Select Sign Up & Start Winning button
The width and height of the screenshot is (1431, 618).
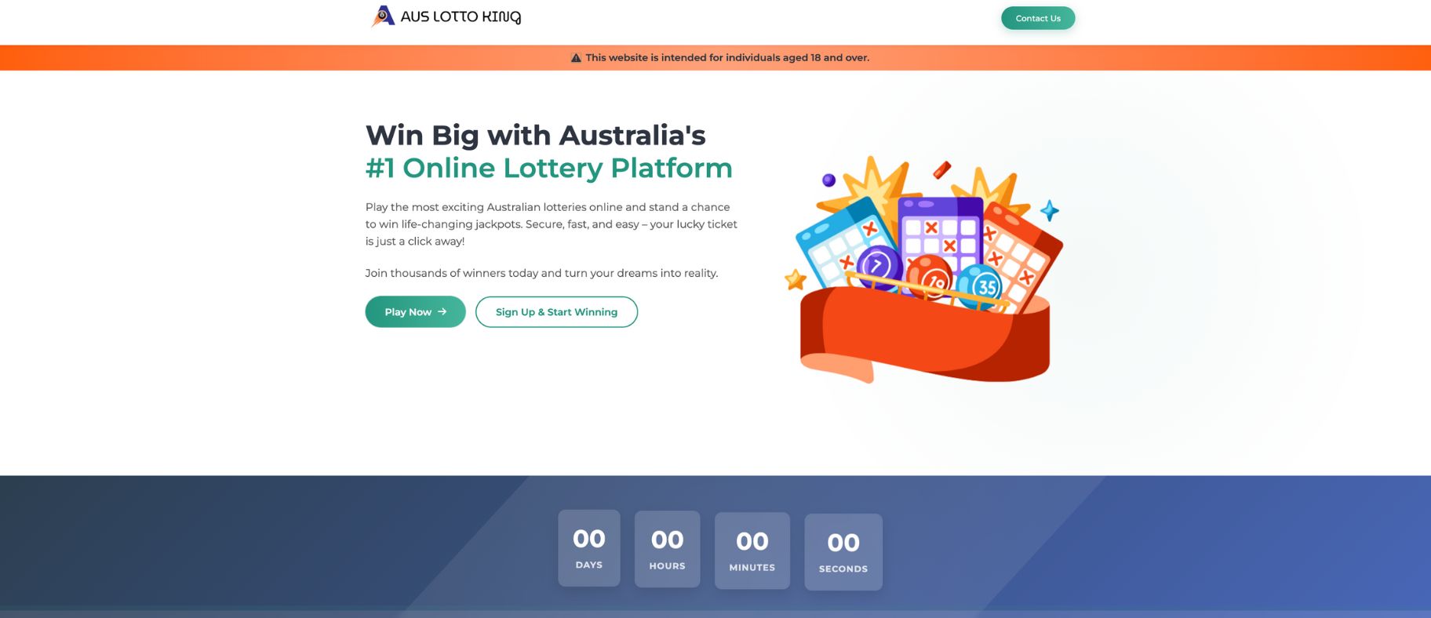click(x=556, y=311)
